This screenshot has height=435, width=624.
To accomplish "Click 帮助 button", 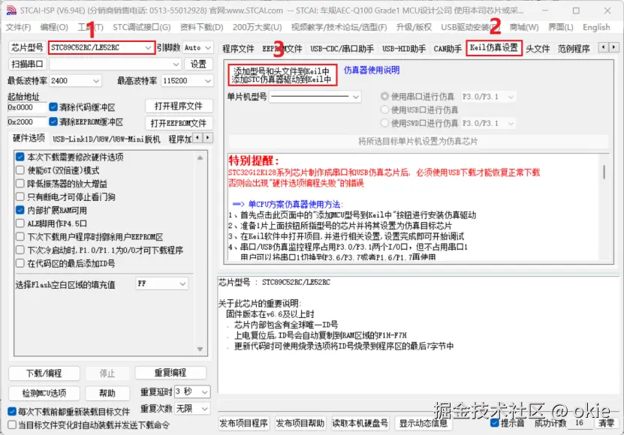I will coord(107,393).
